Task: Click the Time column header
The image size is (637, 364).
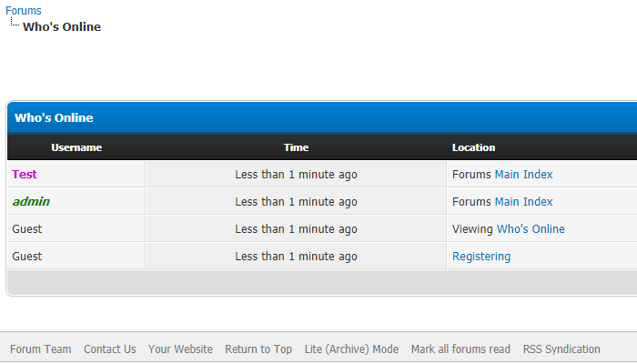Action: 296,147
